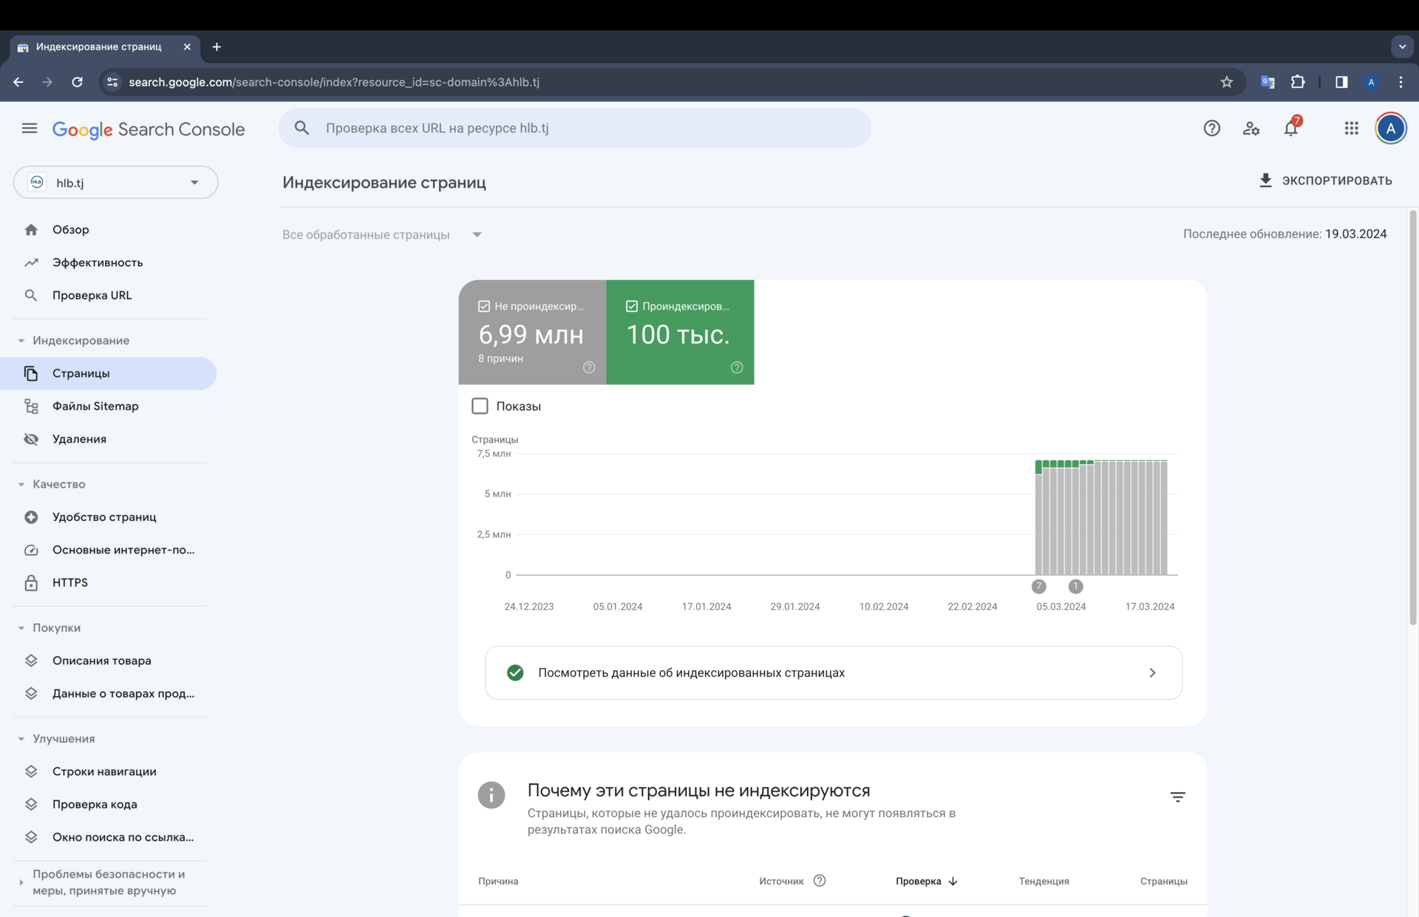
Task: Open the hlb.tj property selector
Action: coord(115,183)
